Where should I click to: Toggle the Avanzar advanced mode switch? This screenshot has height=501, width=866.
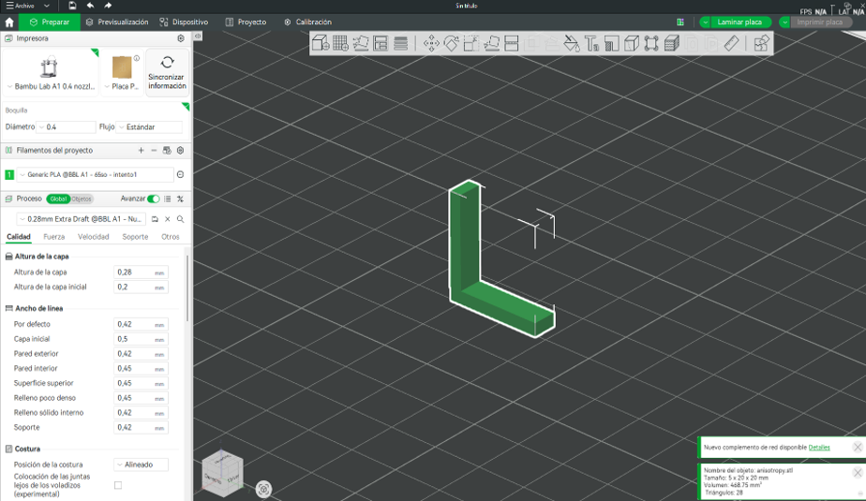pos(154,199)
